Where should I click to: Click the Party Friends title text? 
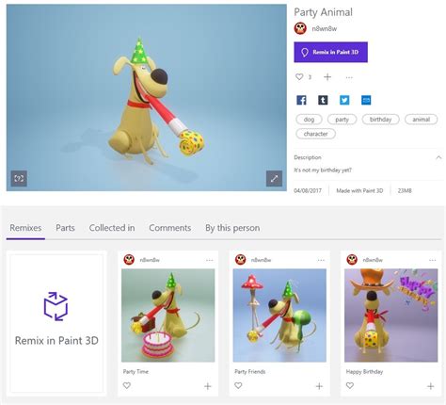pyautogui.click(x=250, y=372)
